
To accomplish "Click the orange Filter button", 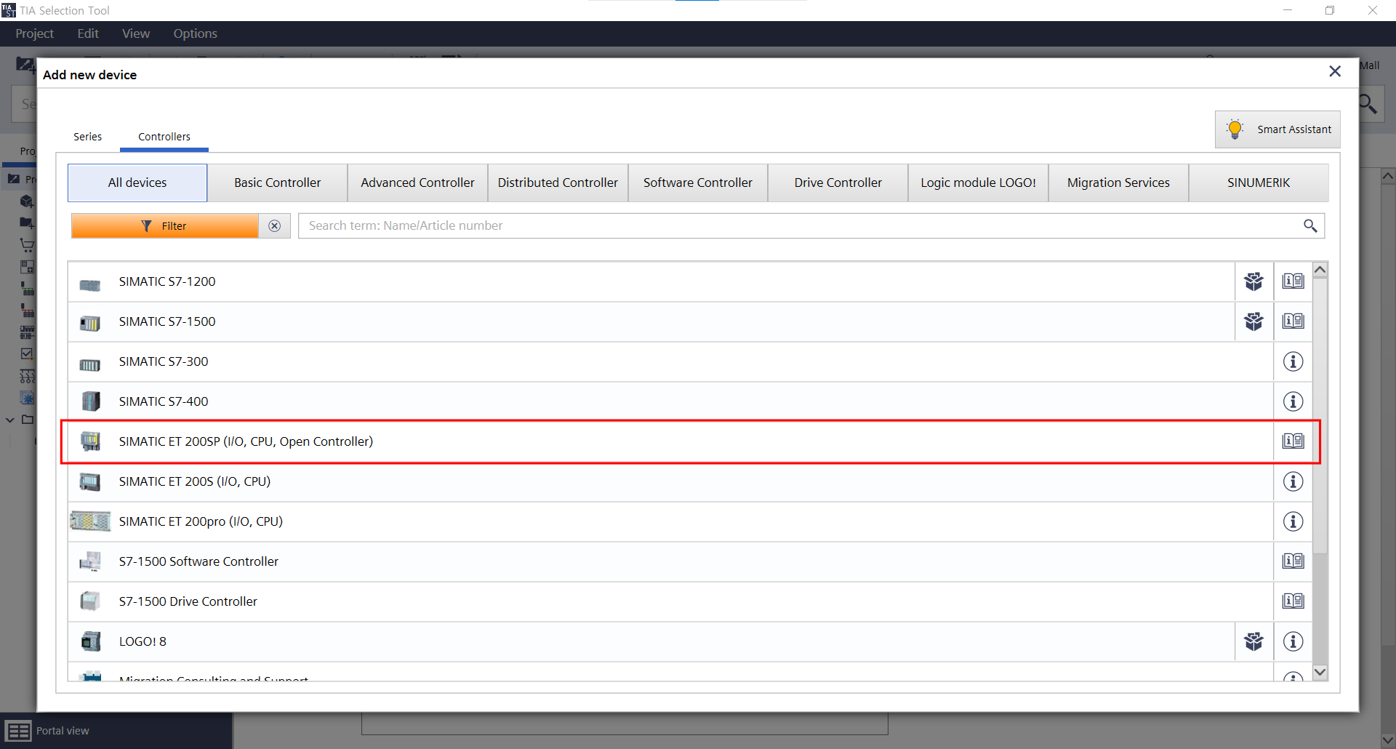I will [x=165, y=226].
